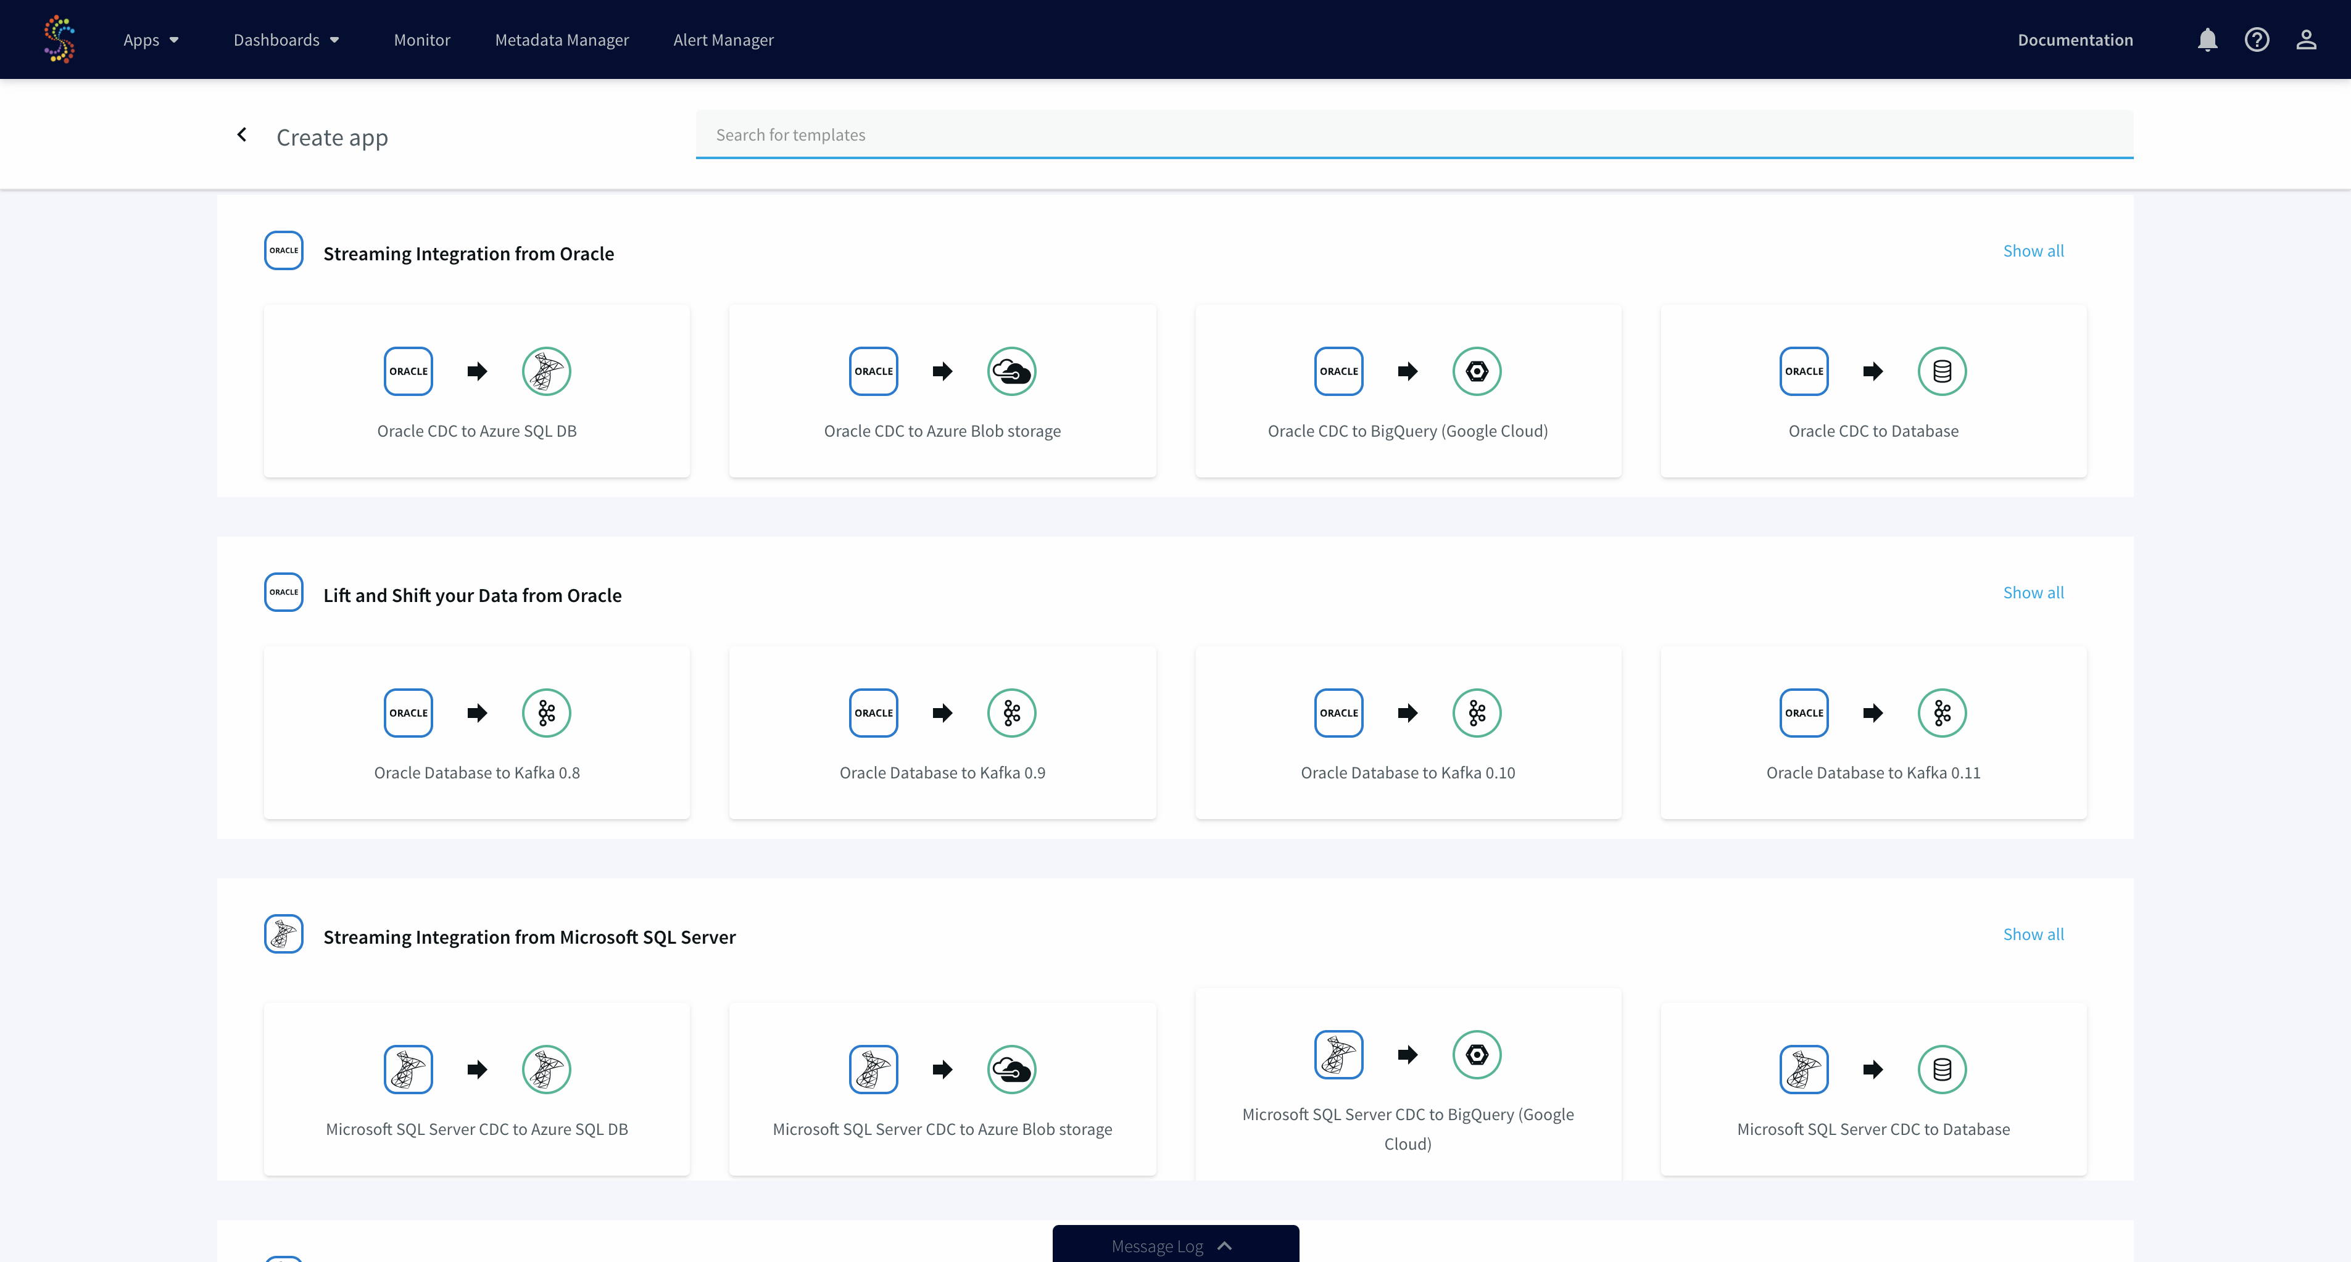2351x1262 pixels.
Task: Click Kafka icon in Oracle Database to Kafka 0.8 card
Action: click(x=547, y=712)
